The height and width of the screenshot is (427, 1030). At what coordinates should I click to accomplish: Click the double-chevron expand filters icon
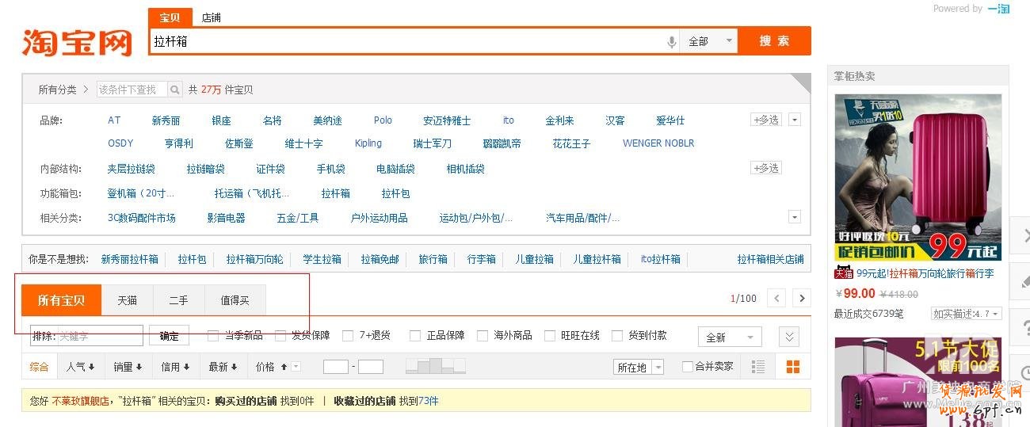(788, 337)
